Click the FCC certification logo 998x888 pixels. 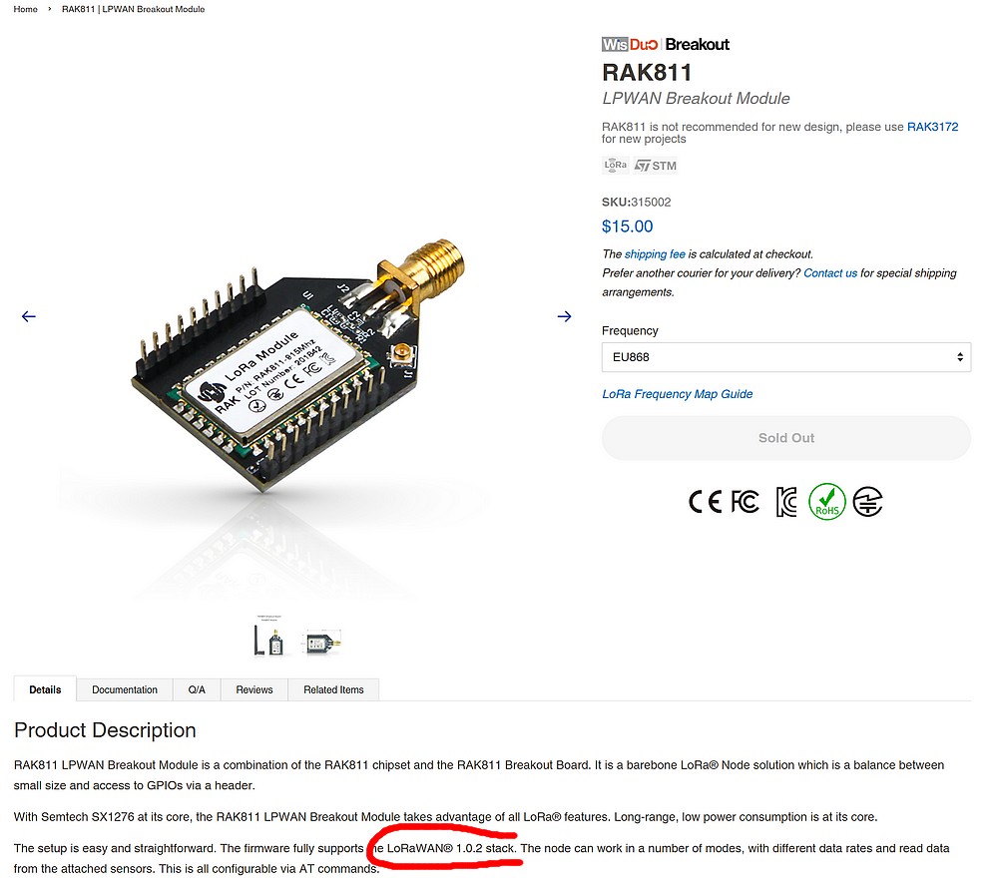click(x=745, y=502)
